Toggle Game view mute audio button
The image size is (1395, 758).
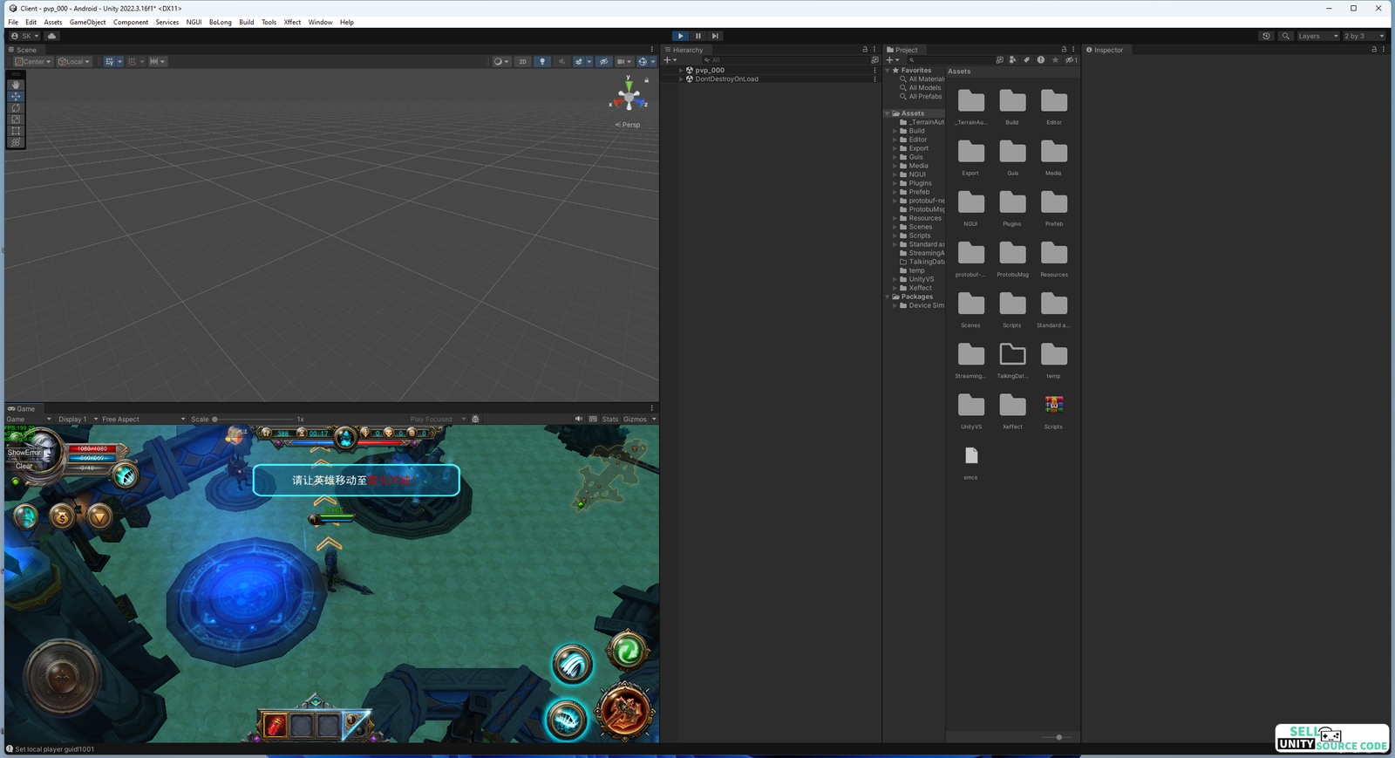[x=578, y=419]
